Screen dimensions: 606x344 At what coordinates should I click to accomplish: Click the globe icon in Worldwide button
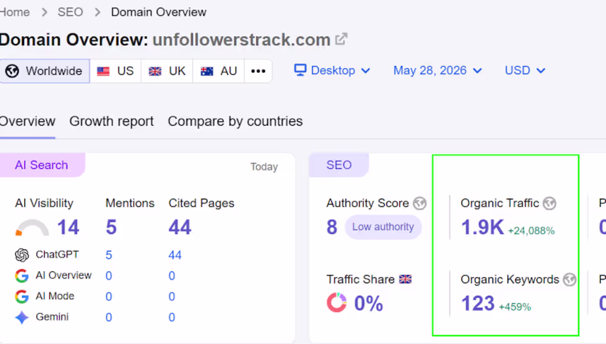(12, 71)
